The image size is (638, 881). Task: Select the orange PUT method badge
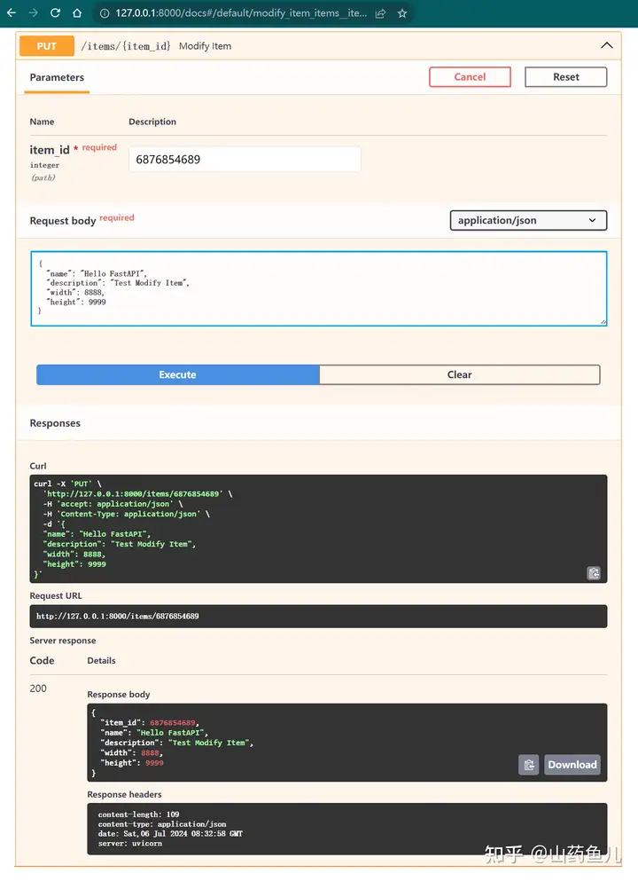(x=47, y=46)
